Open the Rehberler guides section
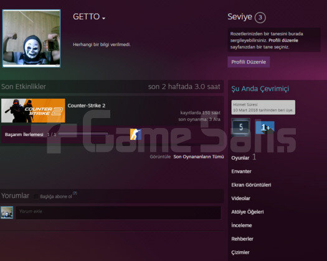The image size is (327, 261). (x=242, y=239)
